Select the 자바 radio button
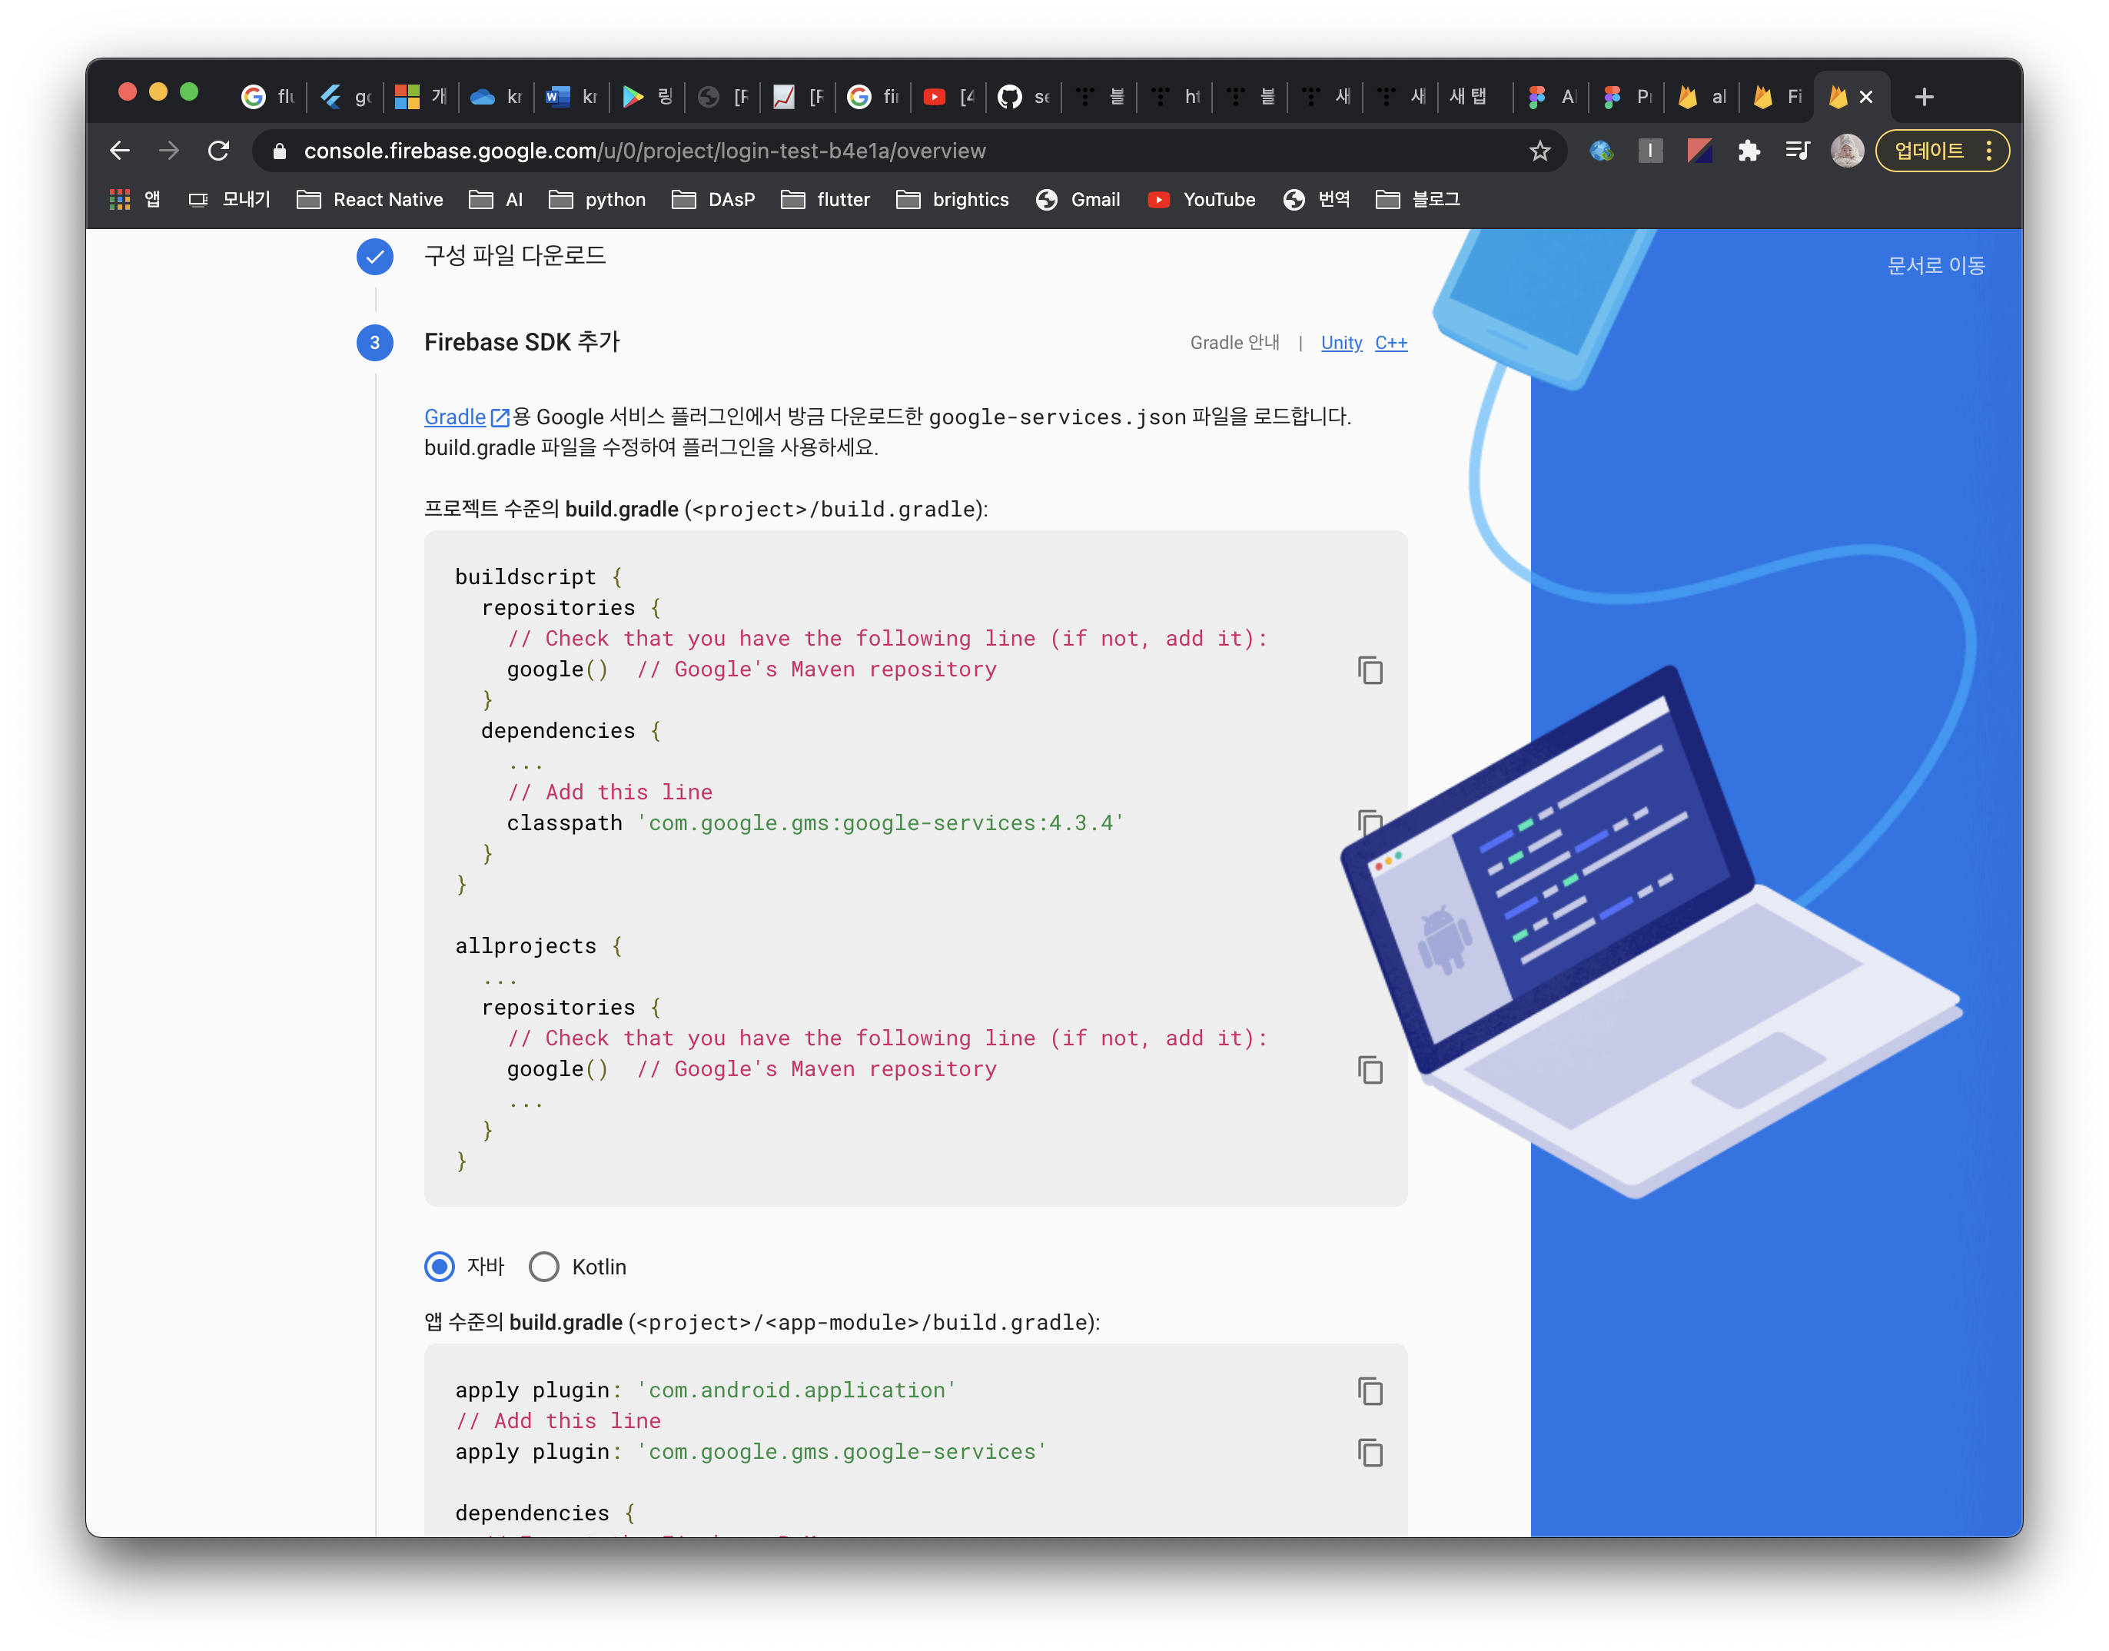This screenshot has height=1651, width=2109. [440, 1266]
